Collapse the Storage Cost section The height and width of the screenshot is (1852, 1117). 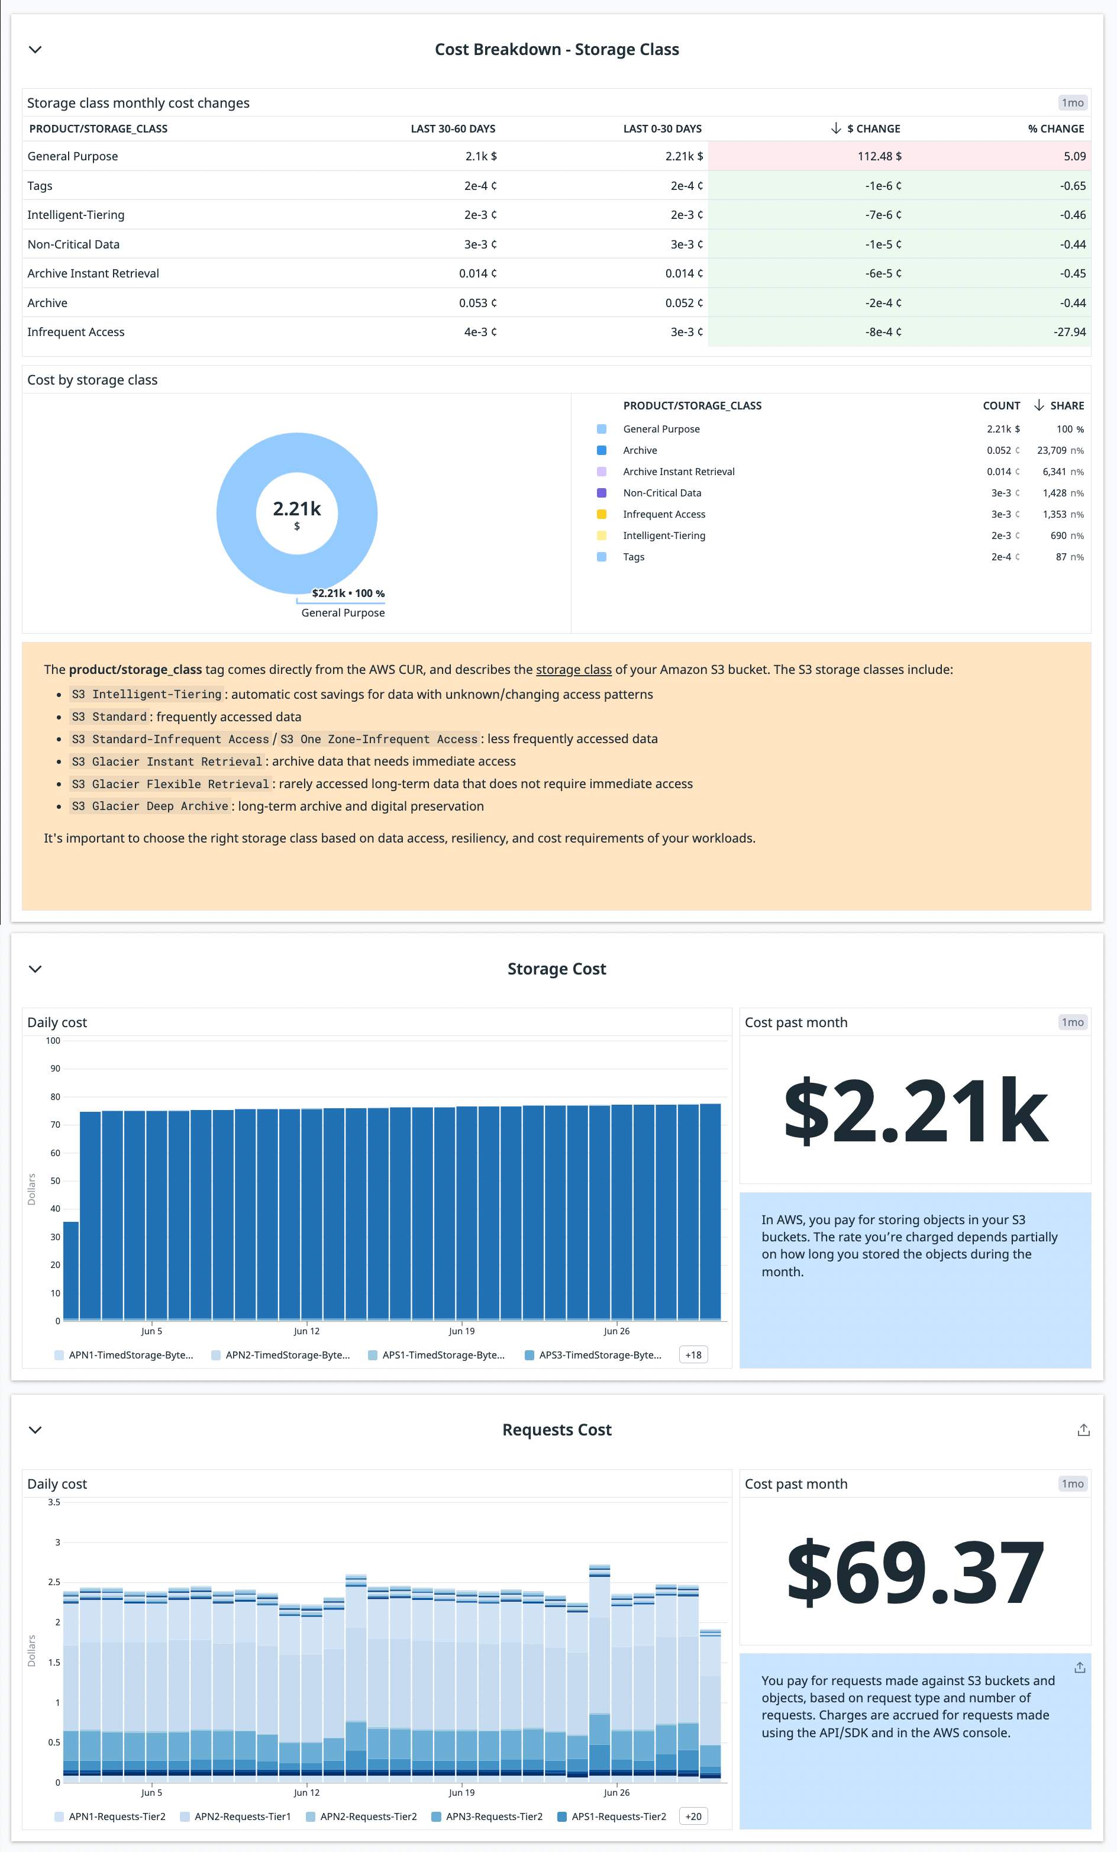click(34, 969)
